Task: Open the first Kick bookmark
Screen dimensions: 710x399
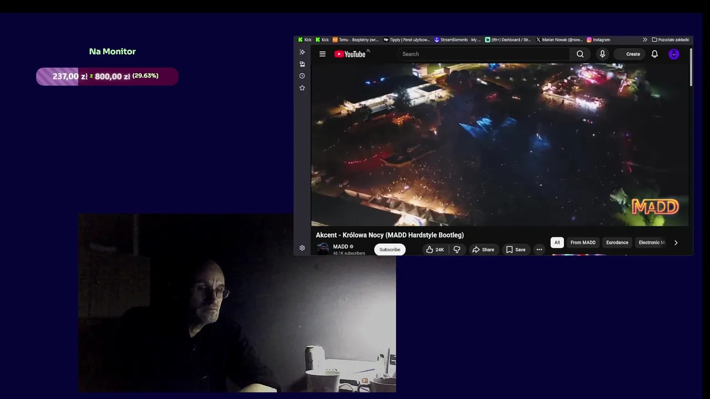Action: [305, 40]
